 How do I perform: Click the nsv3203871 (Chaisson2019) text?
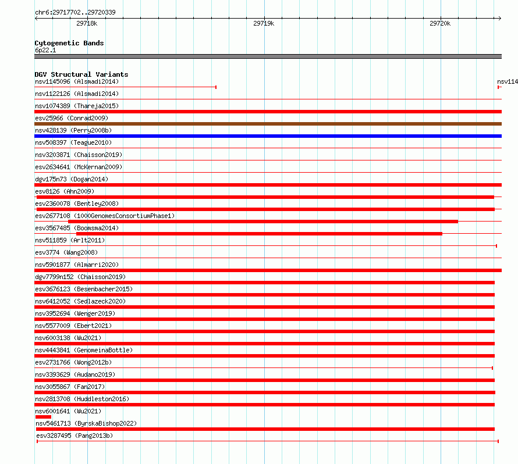[79, 155]
